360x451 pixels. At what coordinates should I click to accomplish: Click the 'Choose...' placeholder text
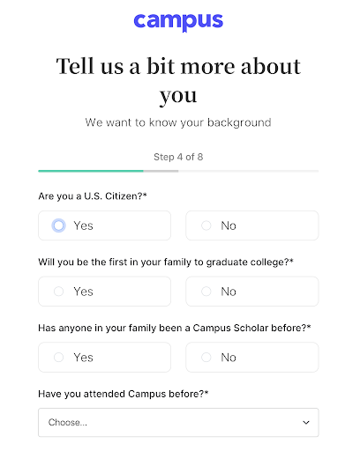pyautogui.click(x=68, y=422)
